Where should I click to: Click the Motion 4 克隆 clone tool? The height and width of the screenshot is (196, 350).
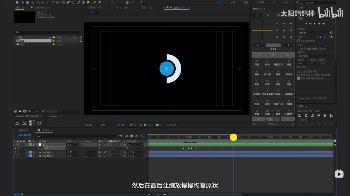(x=257, y=62)
